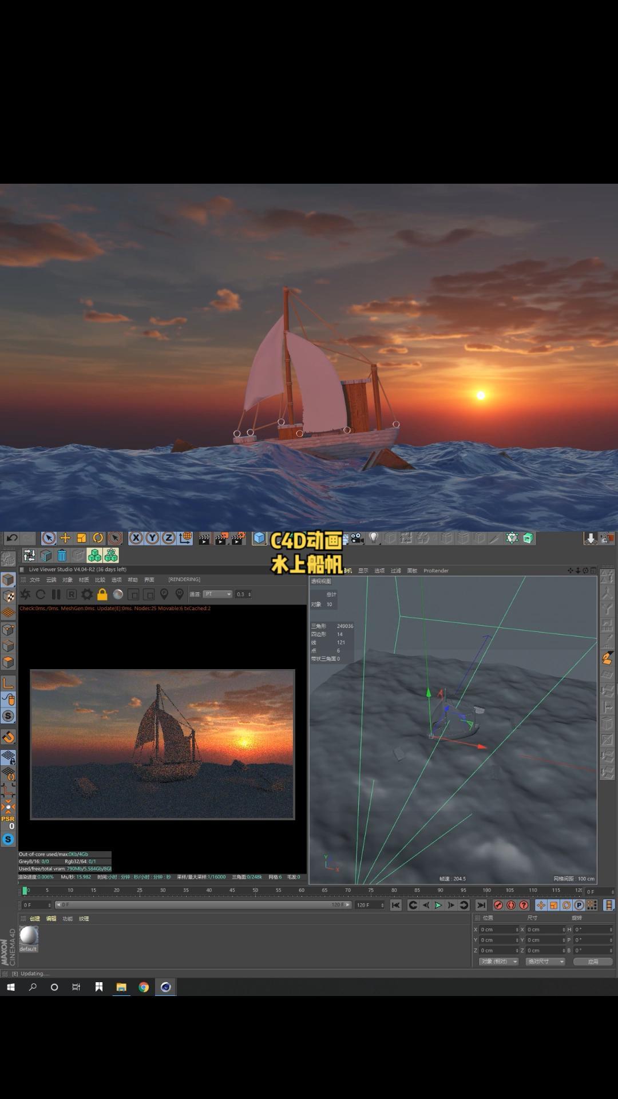This screenshot has height=1099, width=618.
Task: Add a cube primitive object
Action: point(259,538)
